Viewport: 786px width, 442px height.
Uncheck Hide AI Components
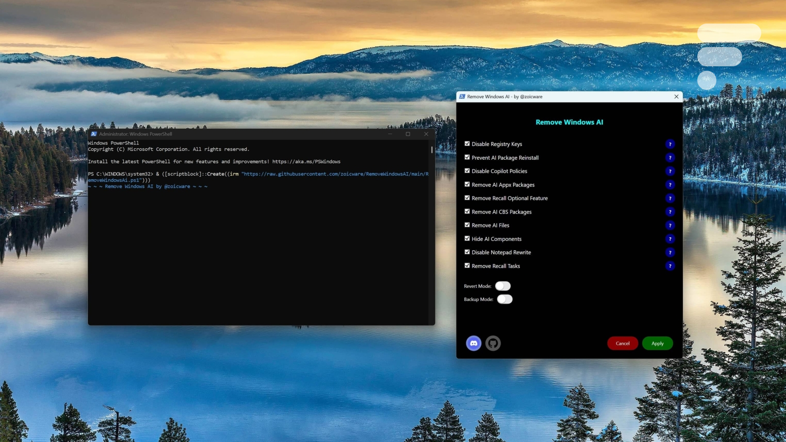pyautogui.click(x=467, y=238)
